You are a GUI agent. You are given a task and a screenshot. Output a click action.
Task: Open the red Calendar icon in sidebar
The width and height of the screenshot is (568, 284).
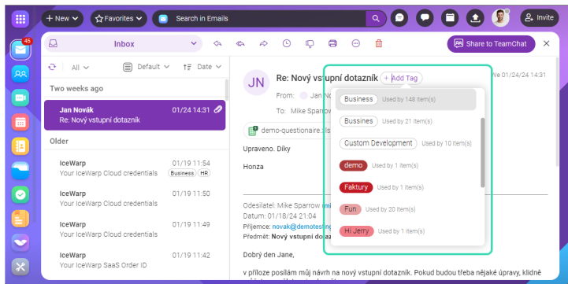coord(20,122)
